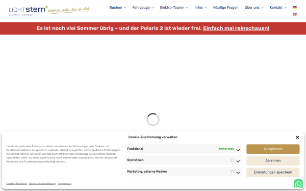
Task: Click the Immer aktiv label
Action: click(x=226, y=149)
